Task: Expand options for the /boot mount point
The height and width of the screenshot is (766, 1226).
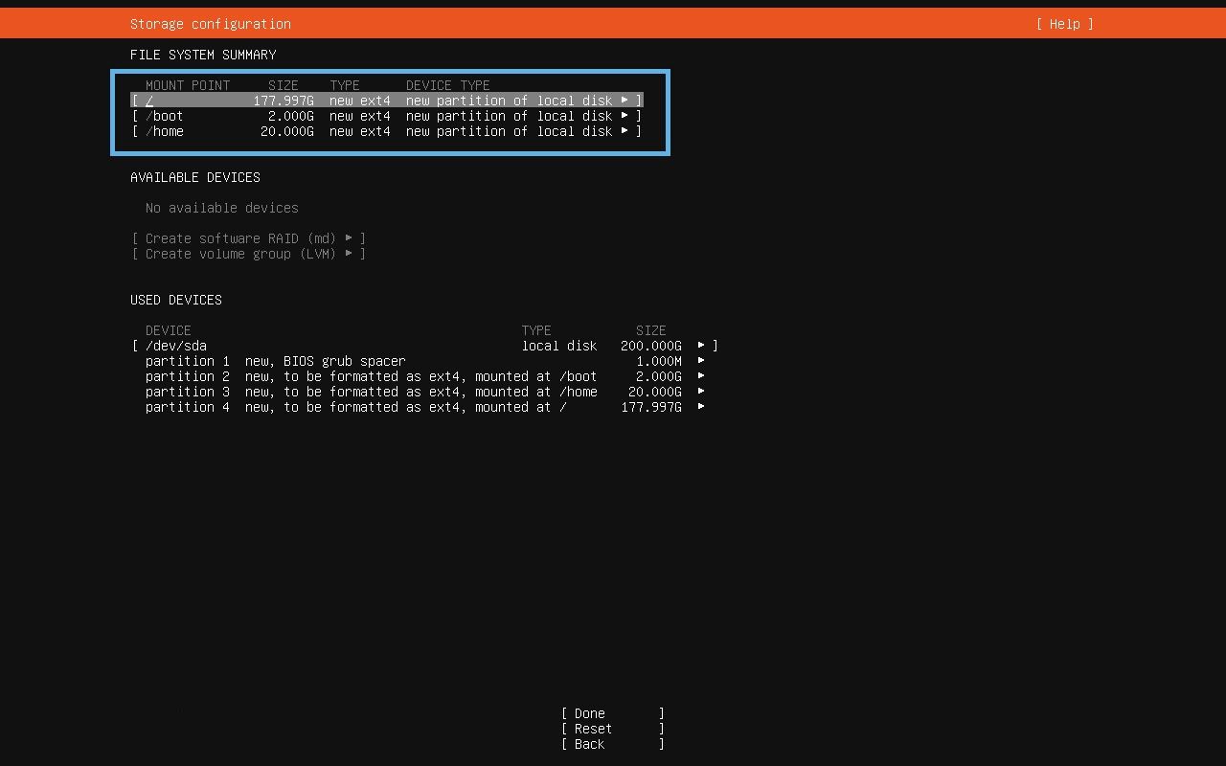Action: (x=626, y=116)
